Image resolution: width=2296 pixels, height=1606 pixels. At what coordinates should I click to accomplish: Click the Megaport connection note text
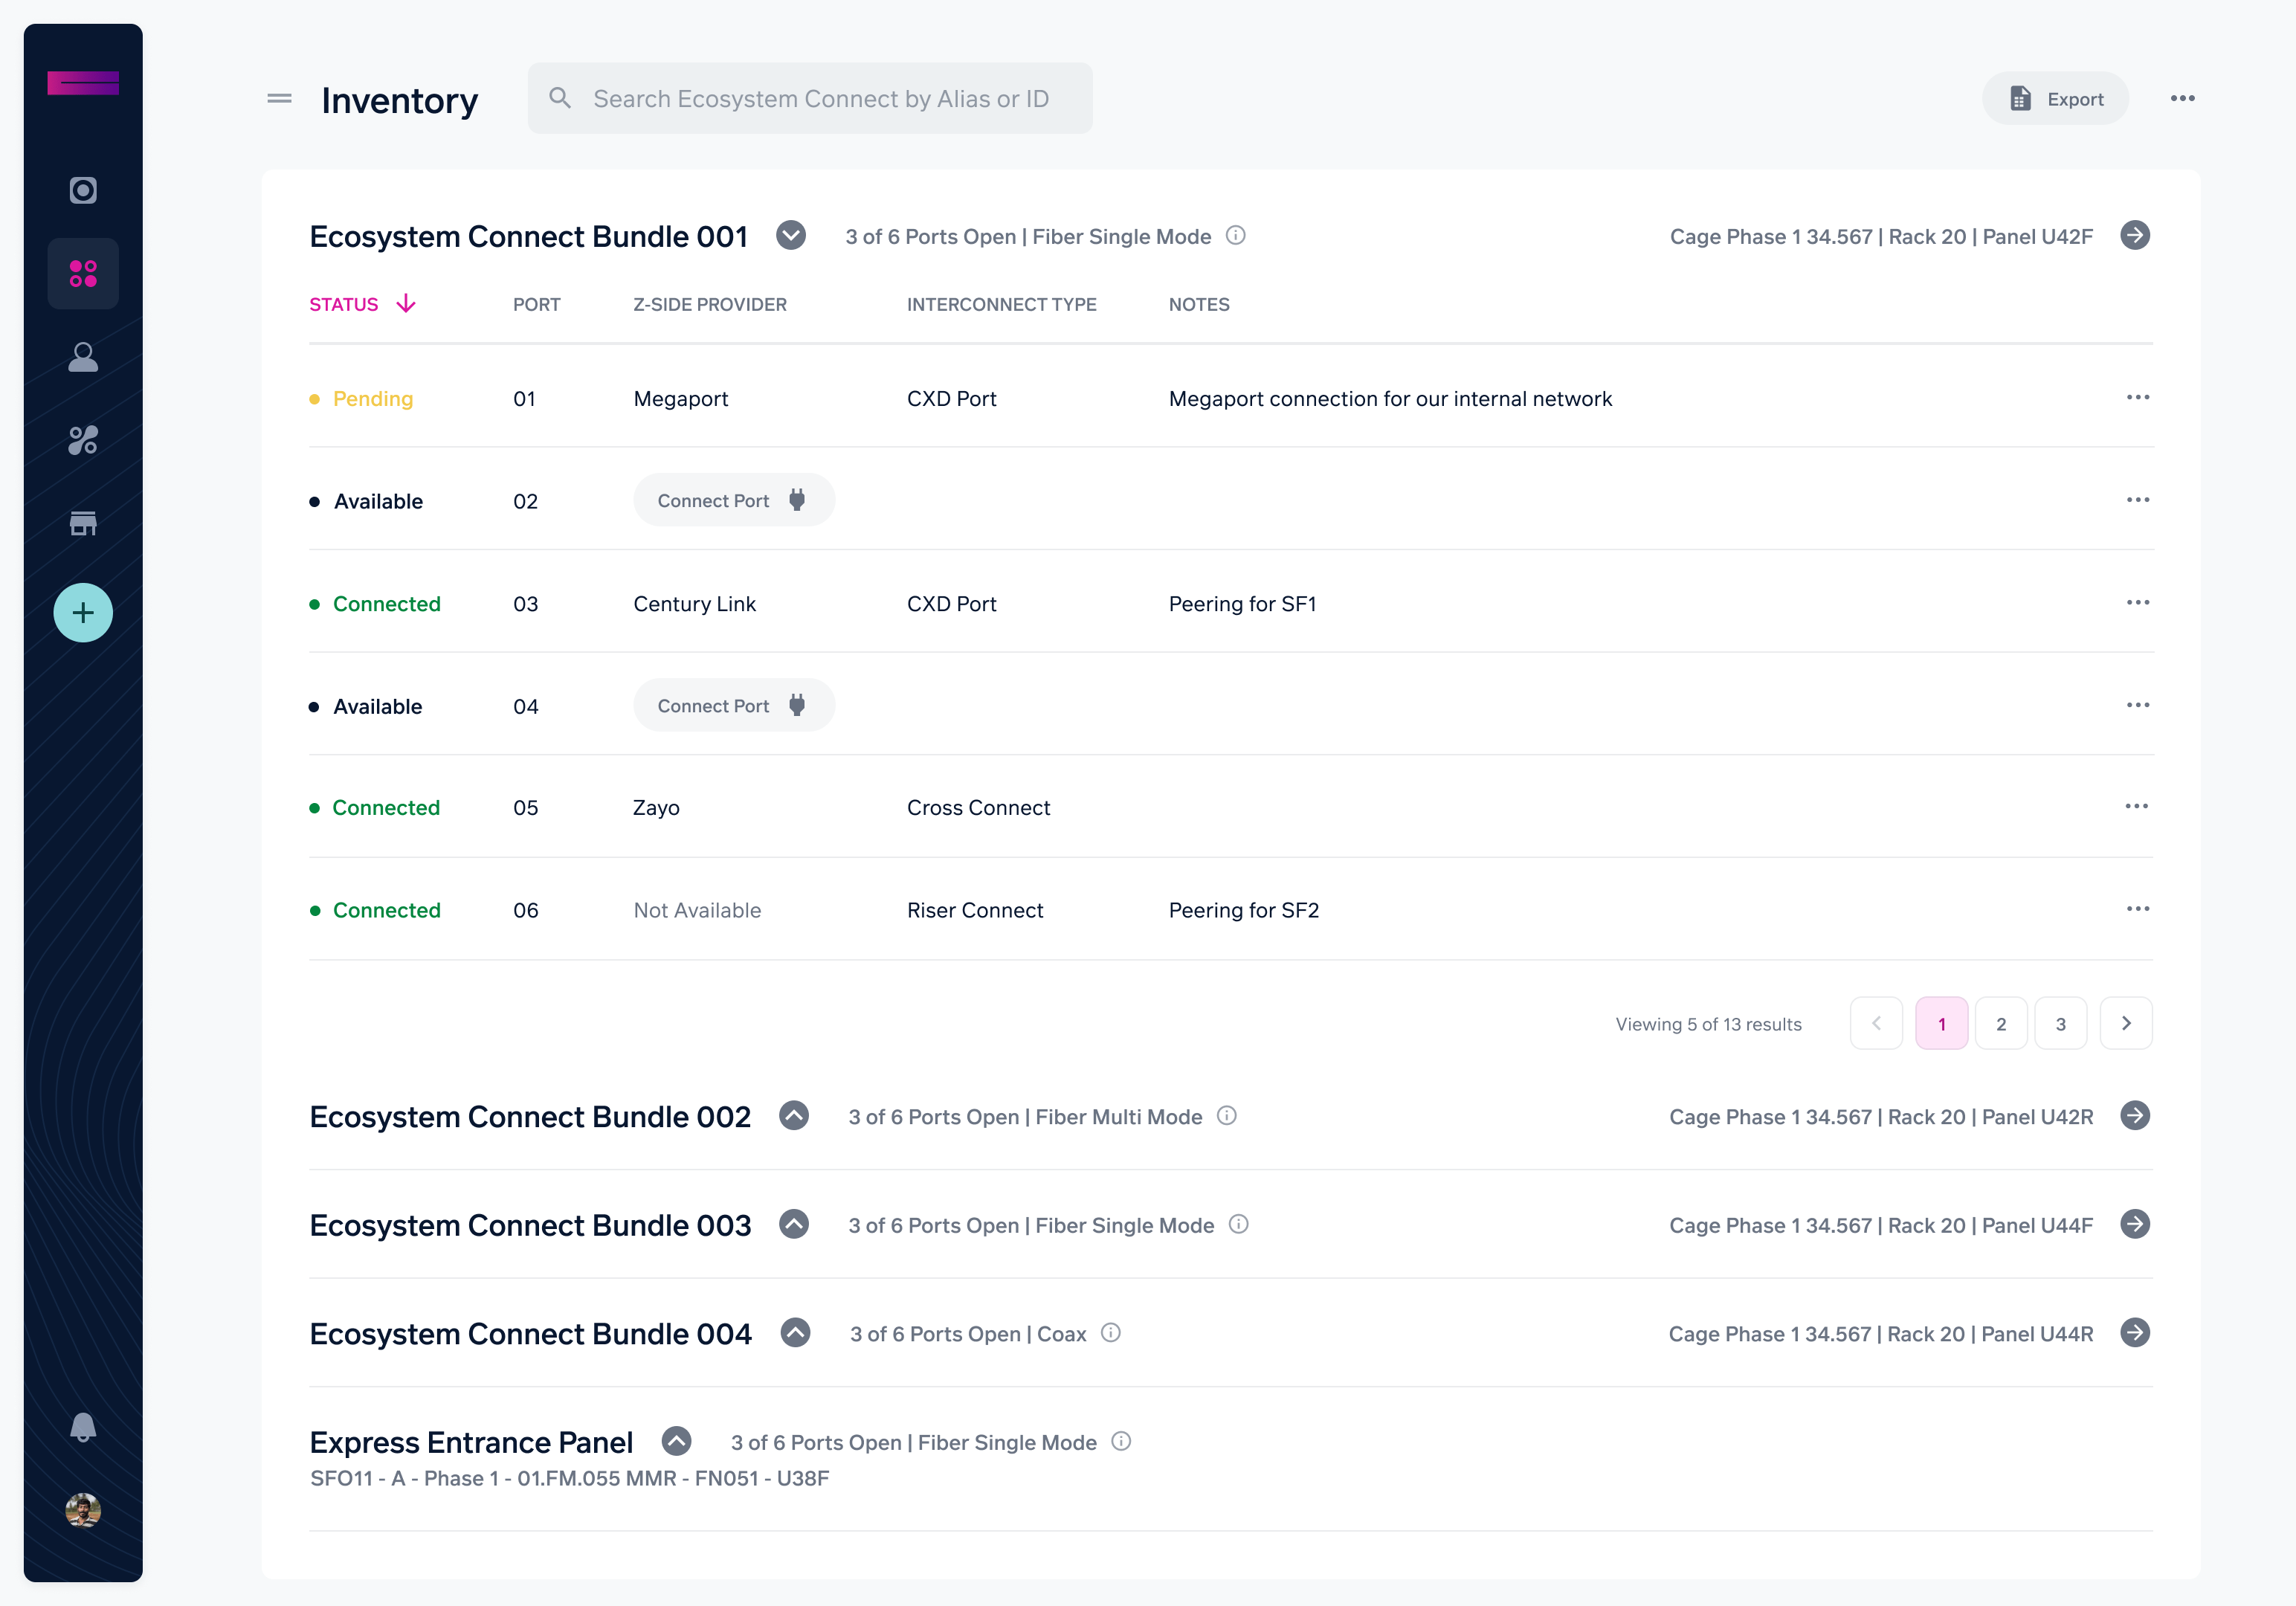coord(1390,398)
